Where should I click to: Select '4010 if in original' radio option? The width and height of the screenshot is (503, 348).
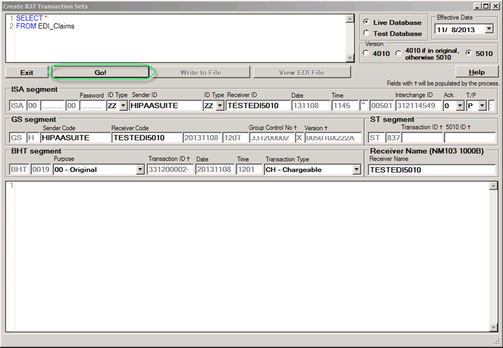click(399, 53)
